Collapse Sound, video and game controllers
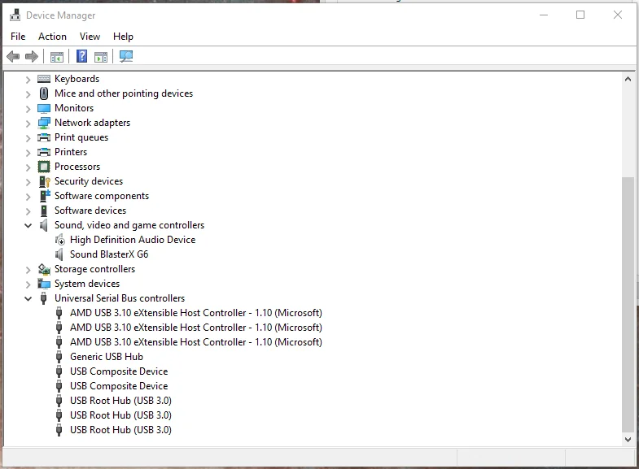 tap(28, 225)
